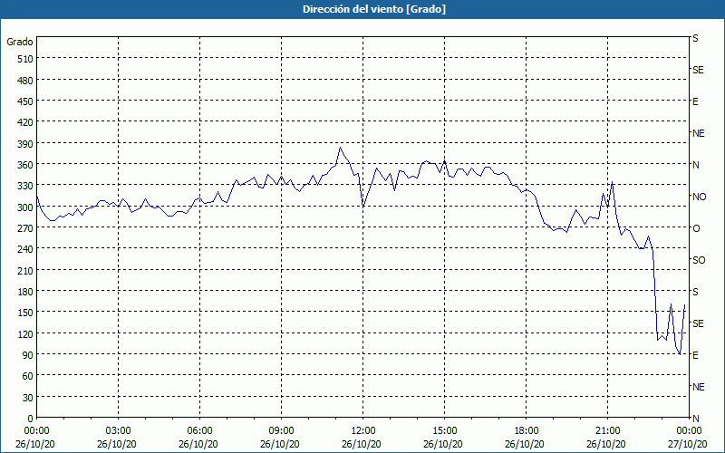This screenshot has width=725, height=453.
Task: Select the O compass label on right axis
Action: (695, 228)
